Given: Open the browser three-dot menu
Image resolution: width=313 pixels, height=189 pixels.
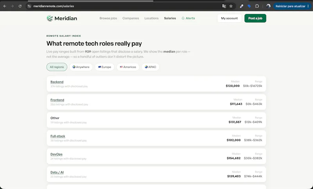Looking at the screenshot, I should 308,6.
